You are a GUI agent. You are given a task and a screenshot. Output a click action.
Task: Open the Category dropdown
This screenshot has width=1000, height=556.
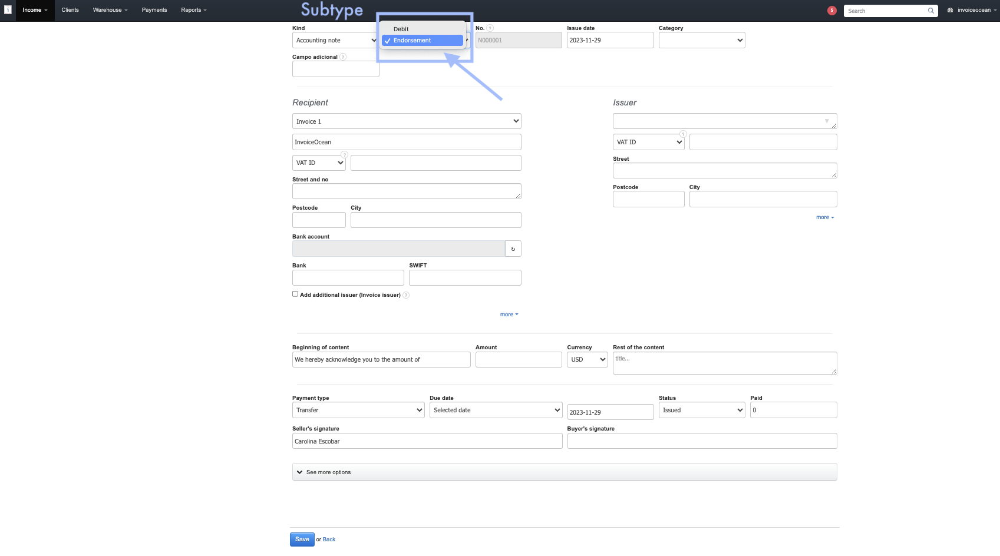701,41
